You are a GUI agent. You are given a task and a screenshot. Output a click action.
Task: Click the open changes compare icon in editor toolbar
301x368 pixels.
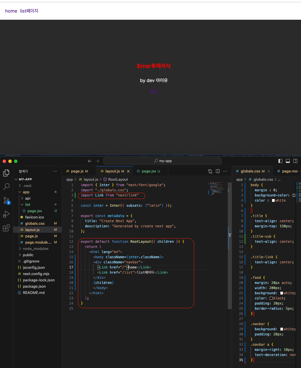point(210,171)
